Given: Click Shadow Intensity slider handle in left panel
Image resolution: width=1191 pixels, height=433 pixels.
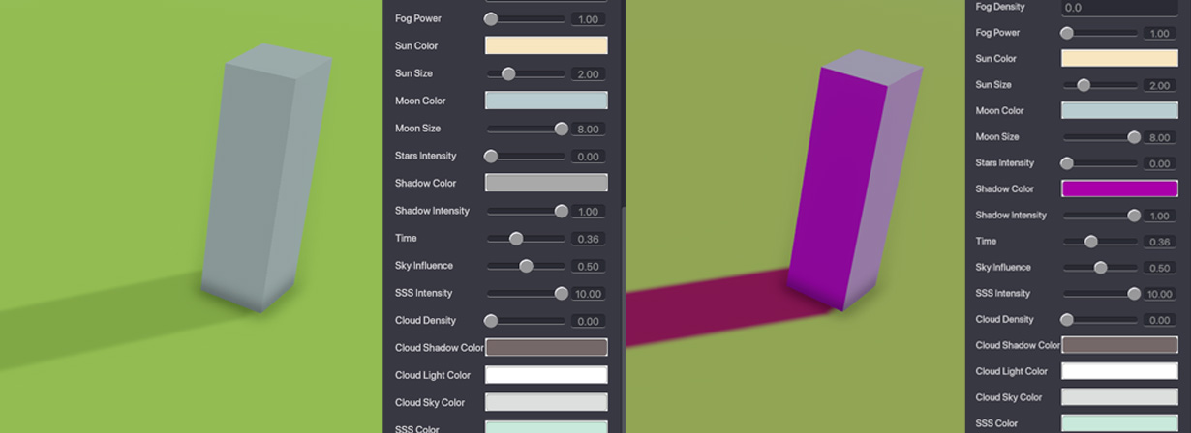Looking at the screenshot, I should coord(561,211).
